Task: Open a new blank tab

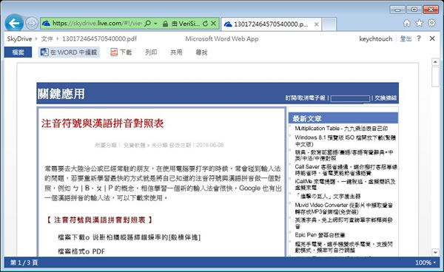Action: coord(329,24)
